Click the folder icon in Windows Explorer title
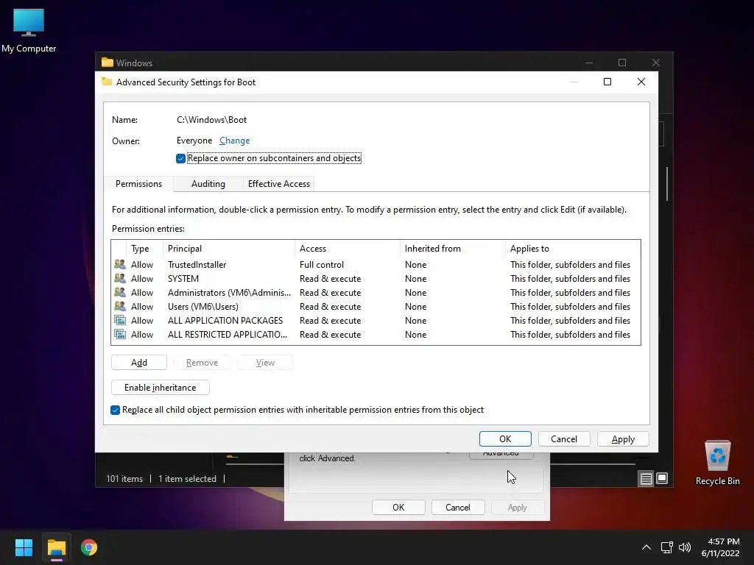 108,63
